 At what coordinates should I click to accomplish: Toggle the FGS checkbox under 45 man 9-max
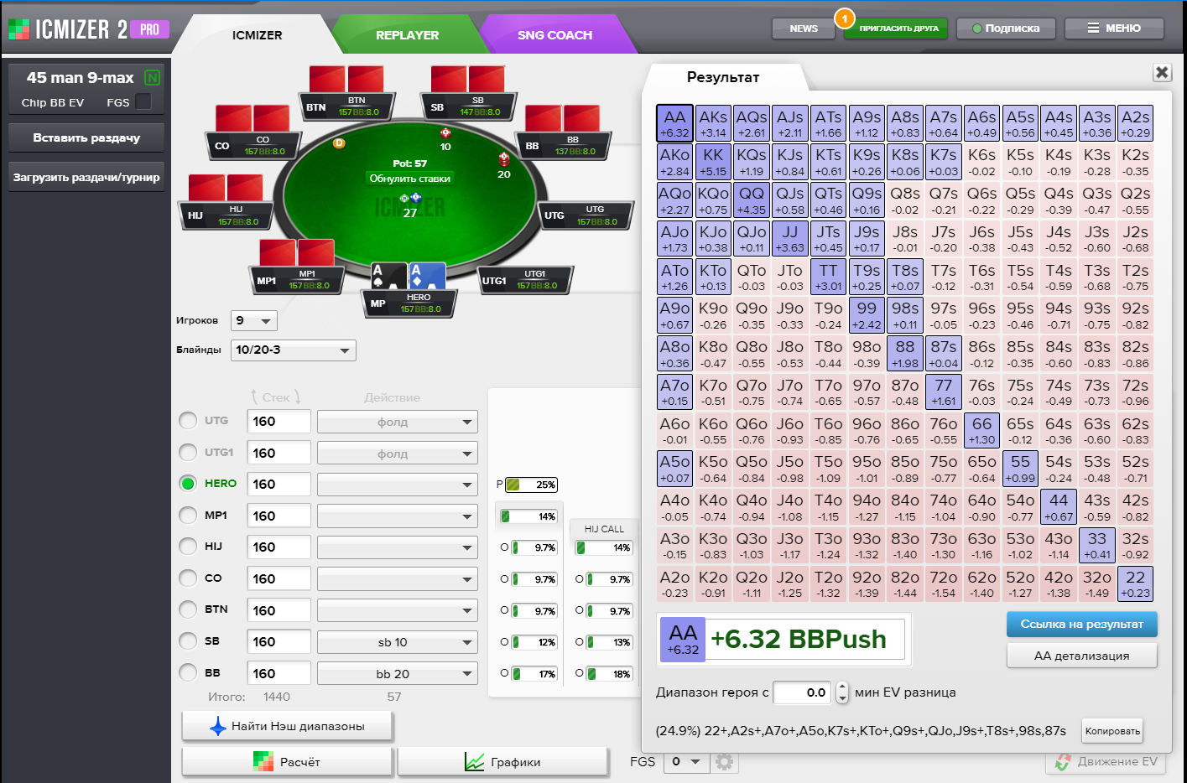click(143, 101)
